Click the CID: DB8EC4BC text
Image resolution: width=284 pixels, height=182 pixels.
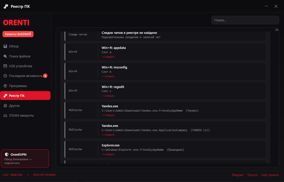(13, 175)
